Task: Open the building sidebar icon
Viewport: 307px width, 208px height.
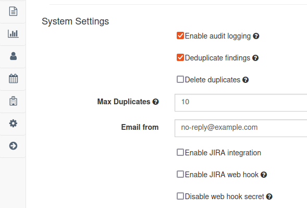Action: (13, 101)
